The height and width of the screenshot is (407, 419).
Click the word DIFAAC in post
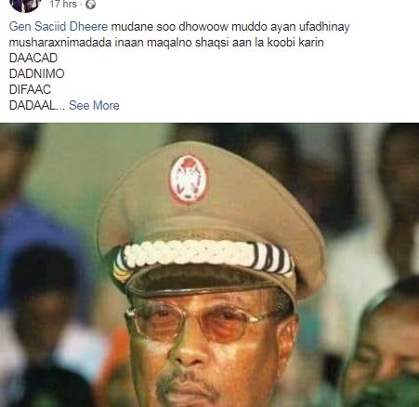pyautogui.click(x=30, y=89)
